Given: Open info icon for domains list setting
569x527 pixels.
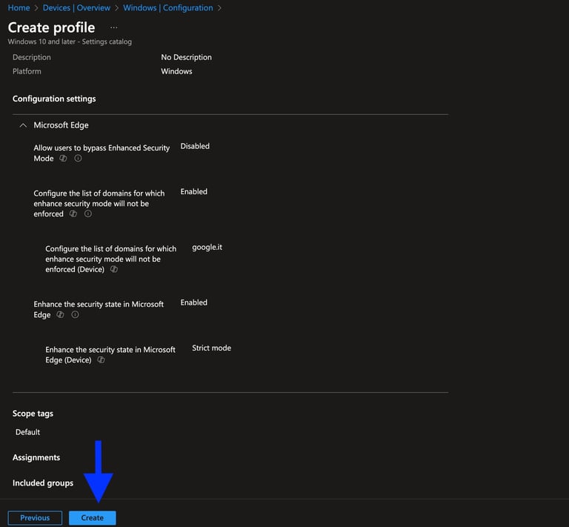Looking at the screenshot, I should (88, 213).
